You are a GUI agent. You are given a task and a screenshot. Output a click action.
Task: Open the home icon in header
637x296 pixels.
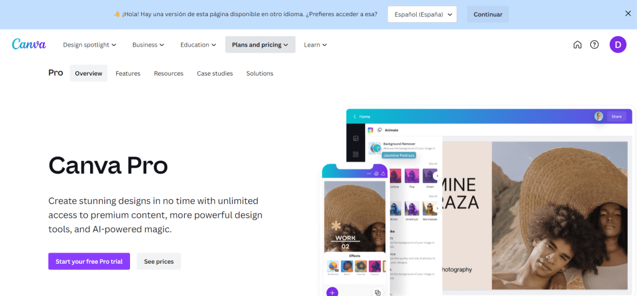(x=577, y=45)
